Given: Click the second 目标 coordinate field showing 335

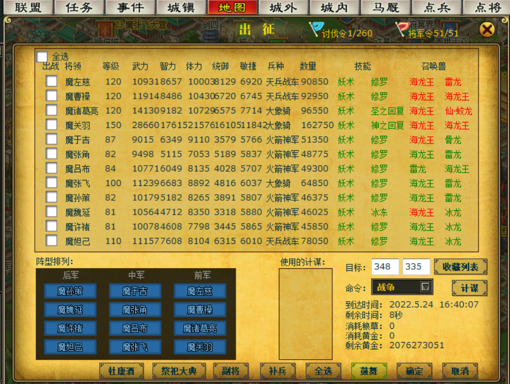Looking at the screenshot, I should (416, 267).
